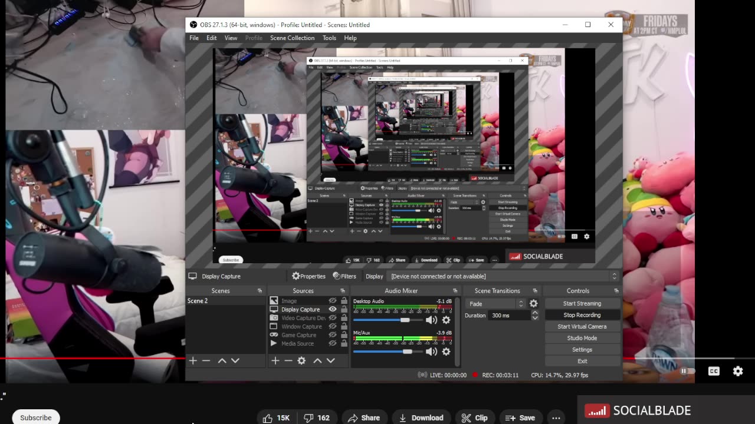
Task: Dislike the YouTube video showing 162
Action: (x=317, y=418)
